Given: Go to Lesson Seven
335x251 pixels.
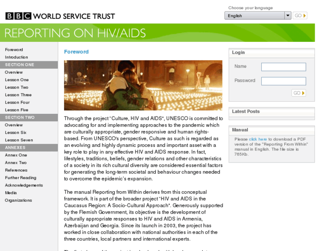Looking at the screenshot, I should (19, 140).
